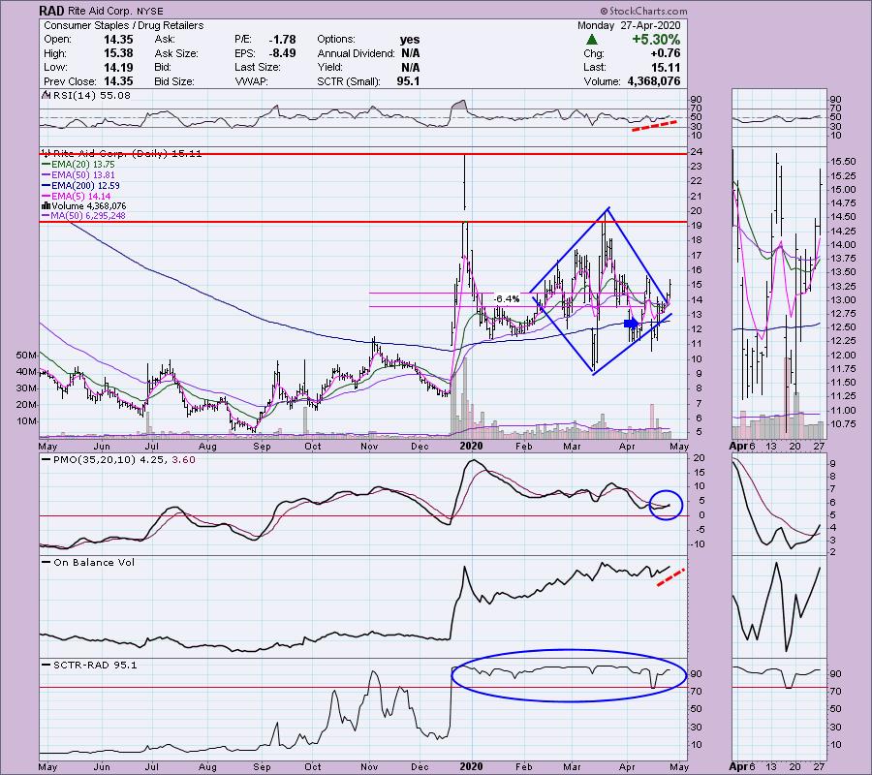Select the Prev Close value 14.35
The width and height of the screenshot is (872, 775).
[118, 81]
